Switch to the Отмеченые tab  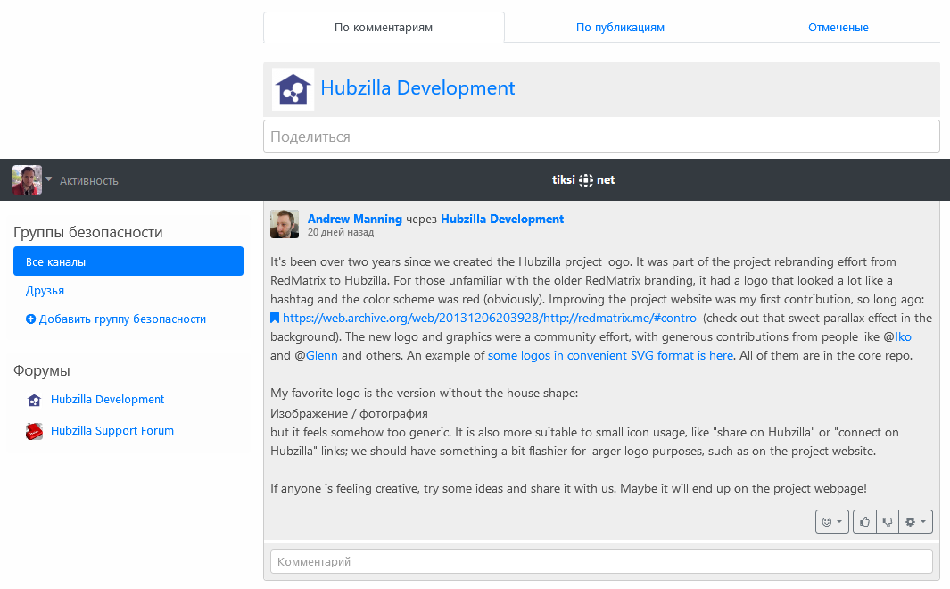tap(838, 28)
